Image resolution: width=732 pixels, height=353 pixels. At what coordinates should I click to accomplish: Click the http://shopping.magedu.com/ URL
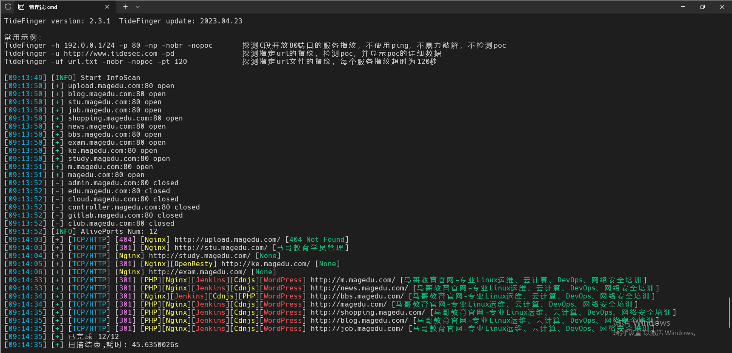point(368,313)
